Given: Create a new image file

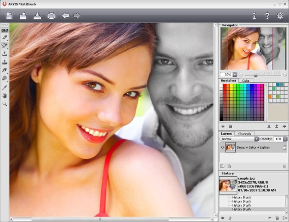Looking at the screenshot, I should 9,16.
